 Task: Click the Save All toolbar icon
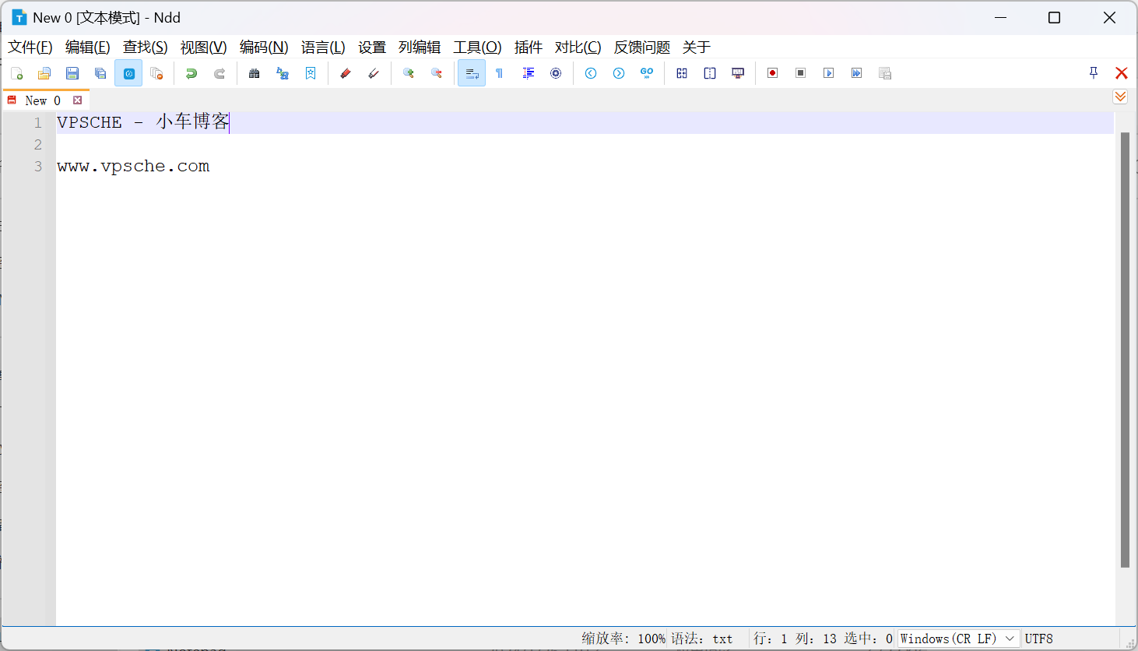pos(100,73)
